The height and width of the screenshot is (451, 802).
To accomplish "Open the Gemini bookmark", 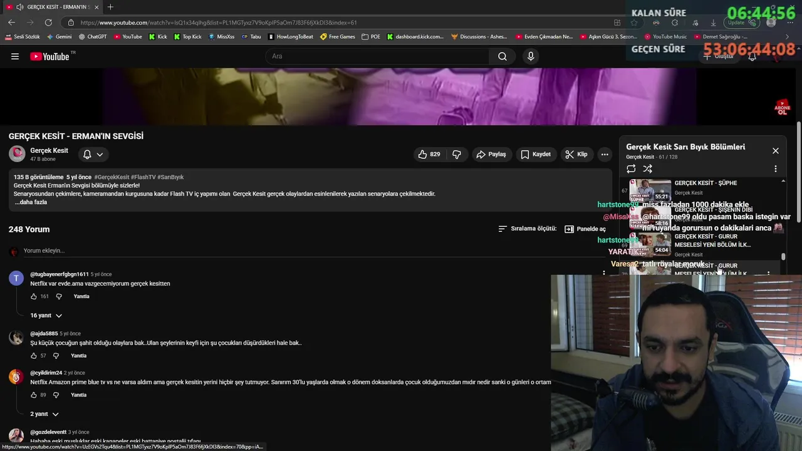I will (59, 37).
